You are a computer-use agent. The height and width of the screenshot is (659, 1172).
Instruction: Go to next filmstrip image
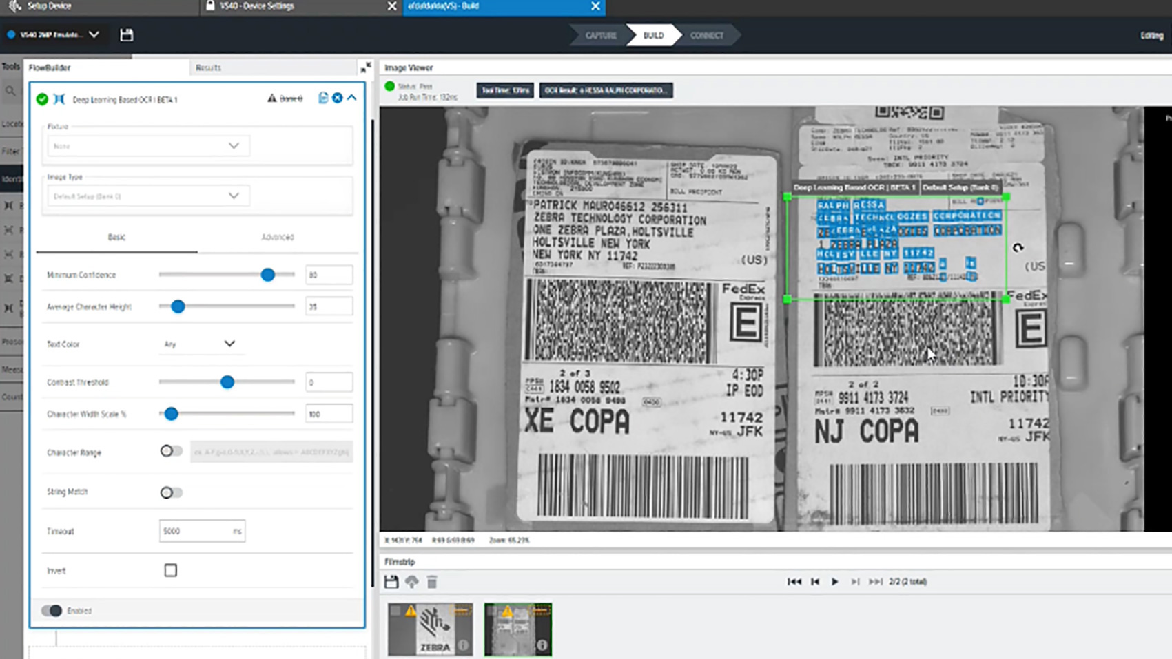(855, 582)
